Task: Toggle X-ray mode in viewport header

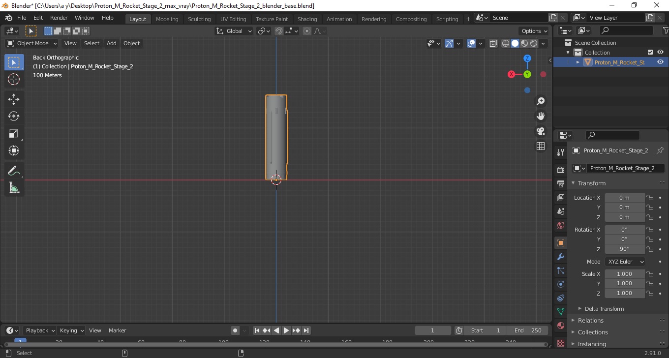Action: tap(493, 43)
